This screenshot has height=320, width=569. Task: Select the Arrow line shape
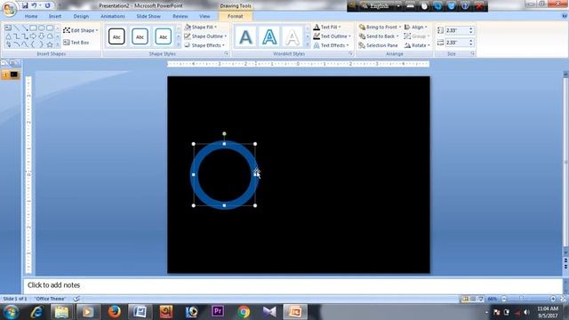point(25,28)
